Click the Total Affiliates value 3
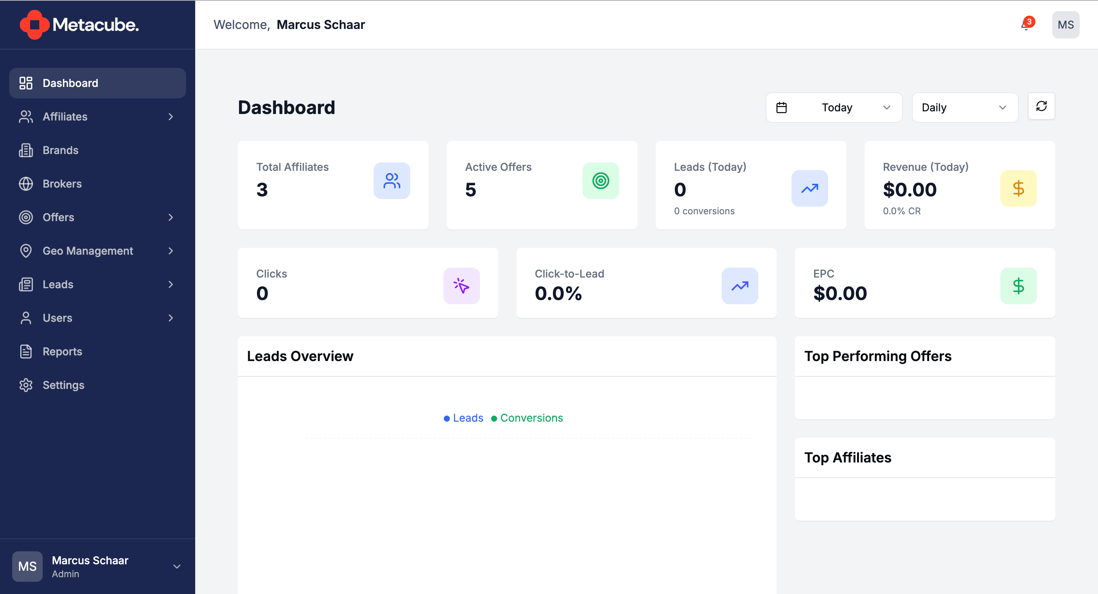 pyautogui.click(x=262, y=189)
